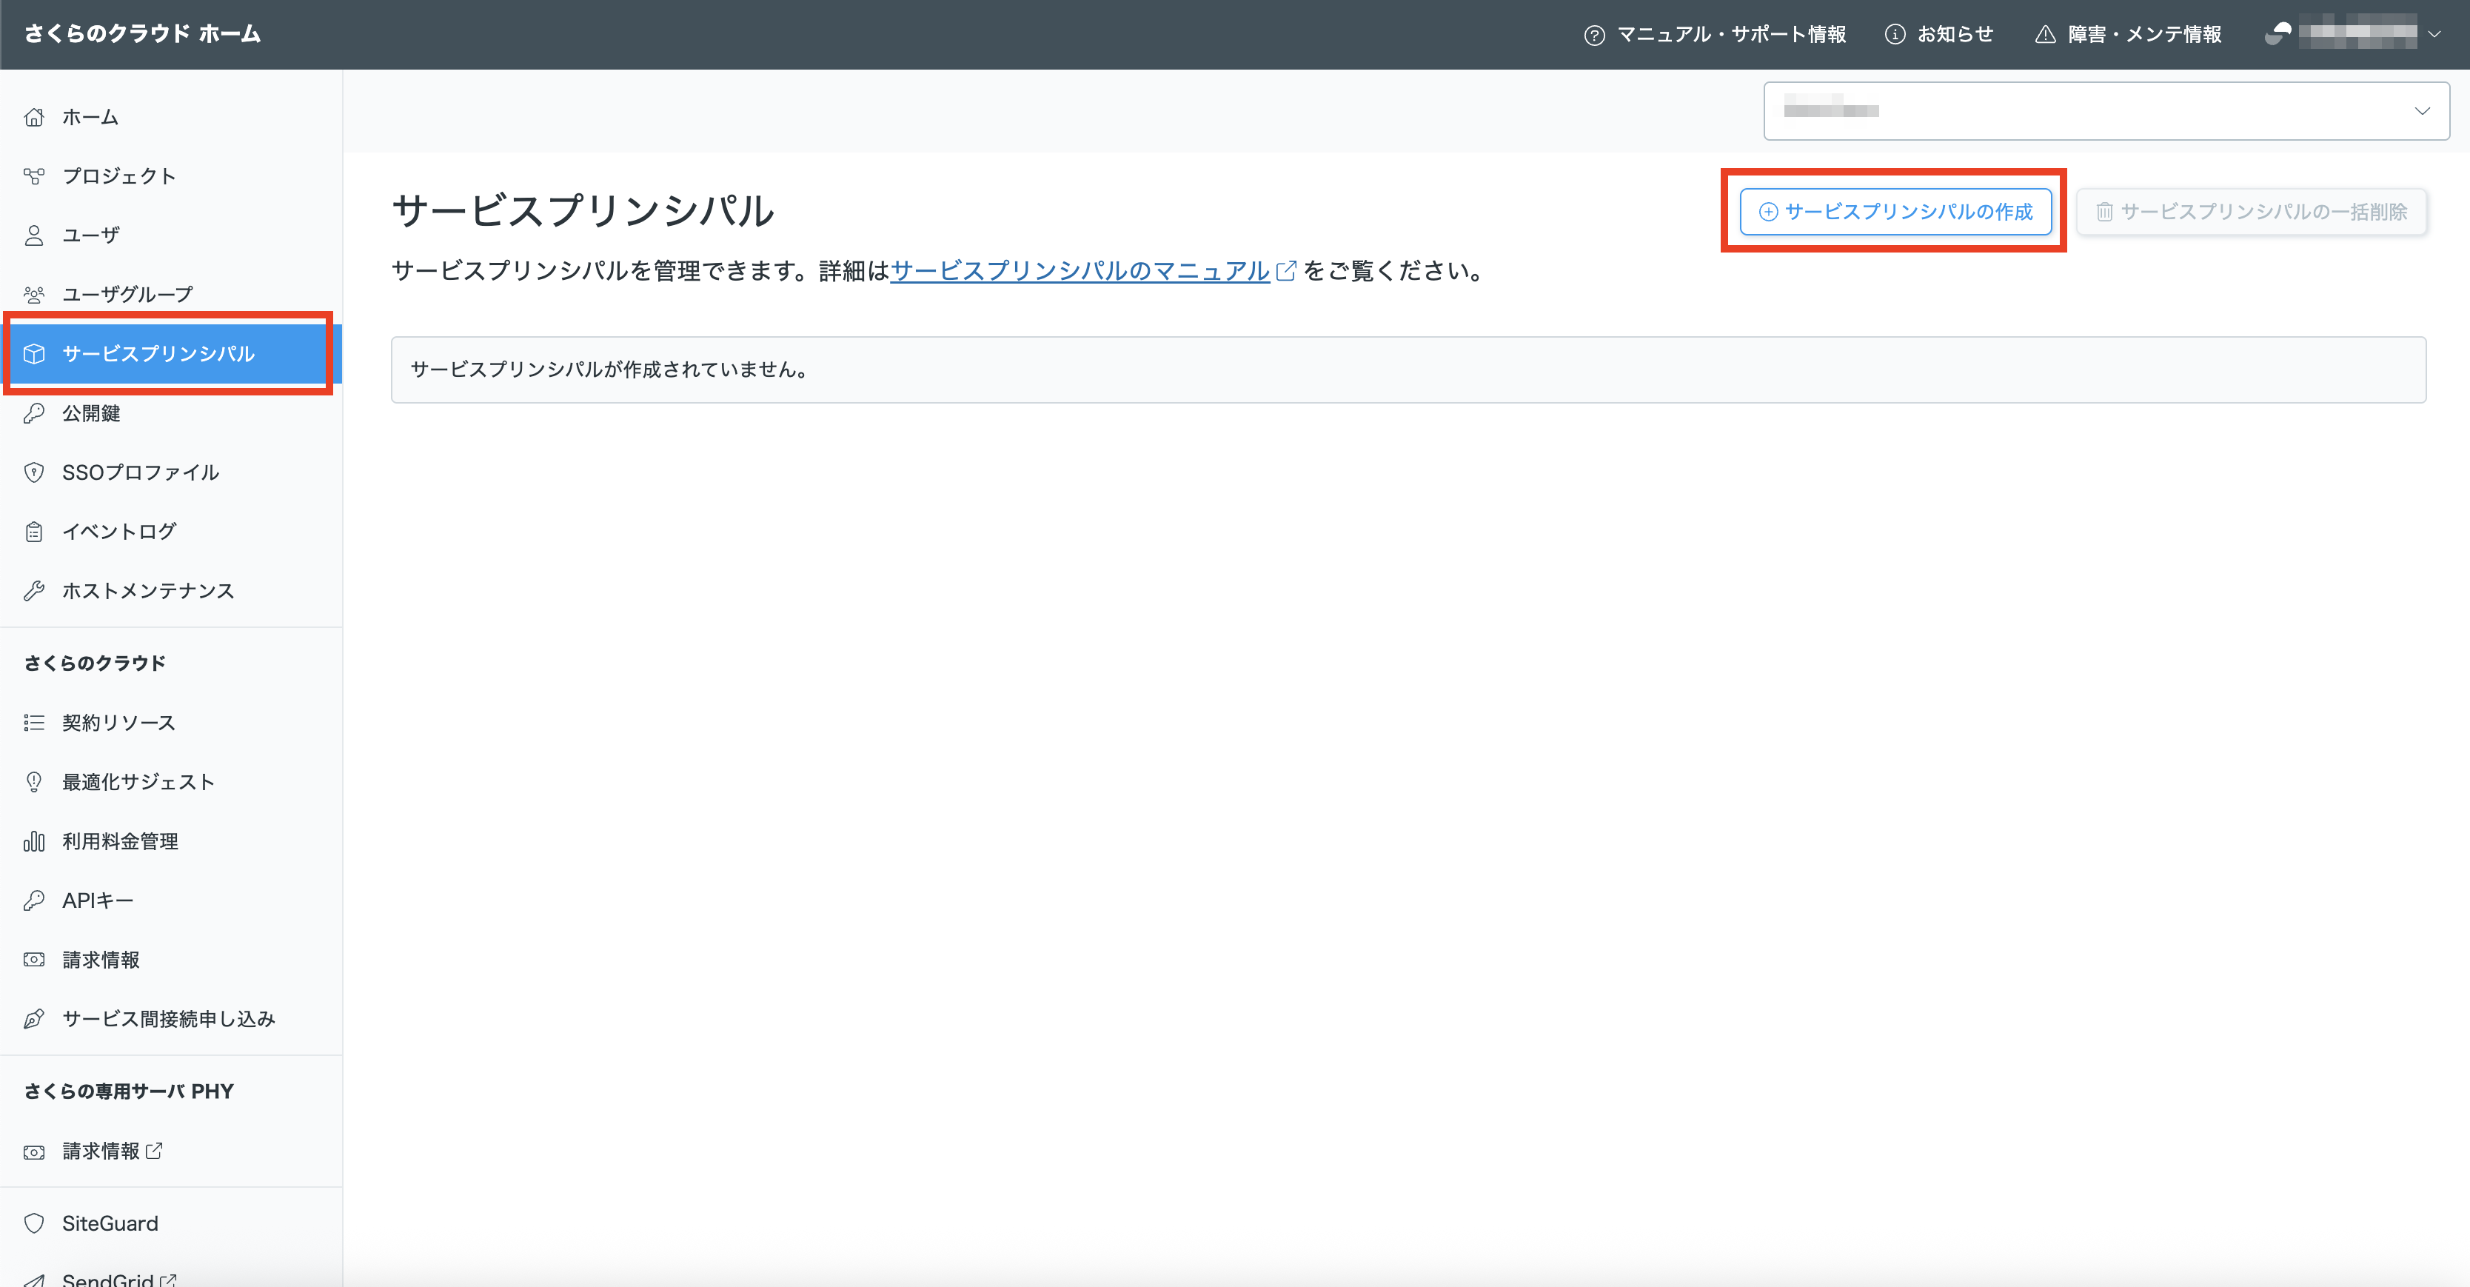
Task: Open 最適化サジェスト menu item
Action: 171,783
